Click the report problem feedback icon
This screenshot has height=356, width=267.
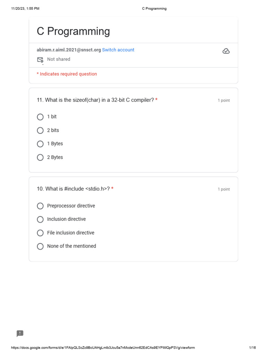(20, 333)
